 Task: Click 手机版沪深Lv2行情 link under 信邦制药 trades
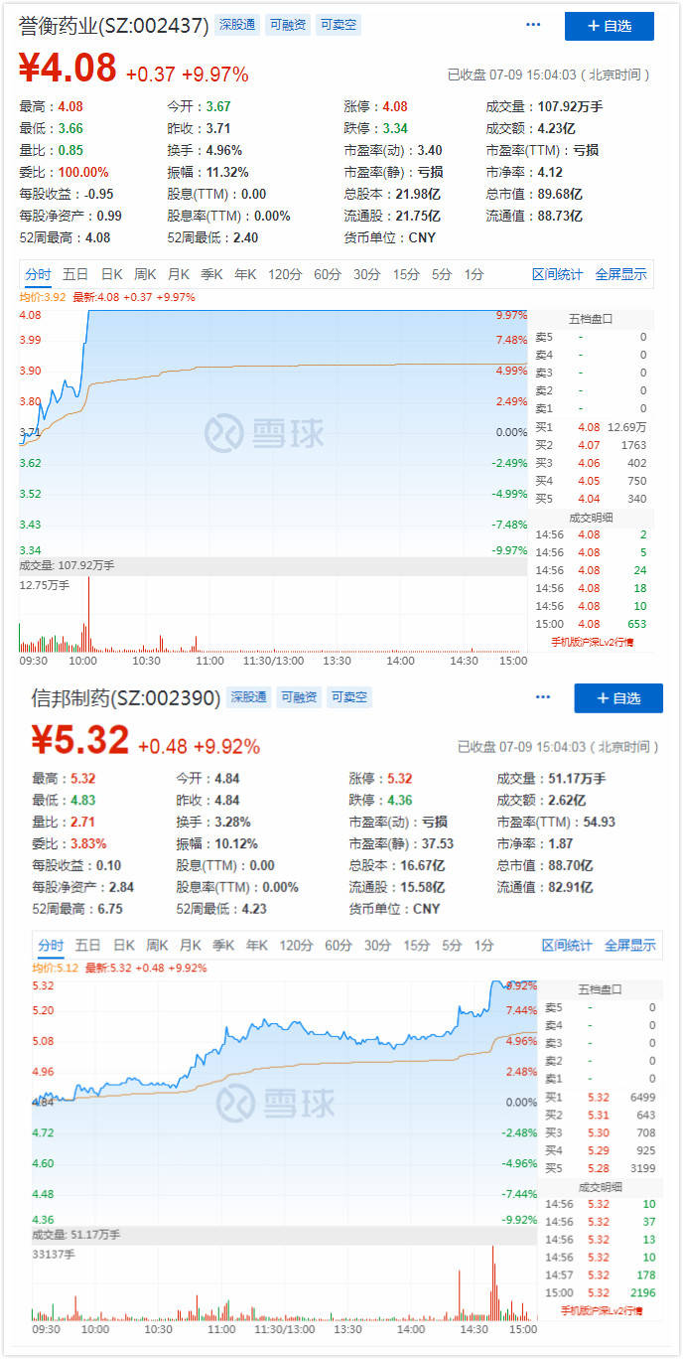click(x=602, y=1310)
